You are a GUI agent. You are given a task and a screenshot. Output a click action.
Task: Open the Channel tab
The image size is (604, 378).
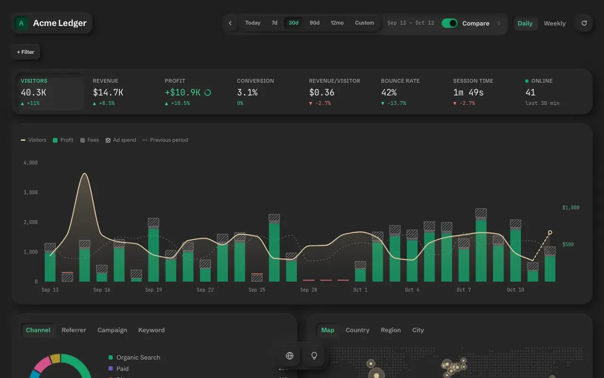(38, 330)
